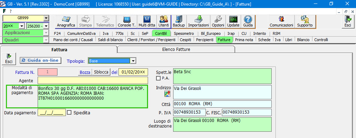Select the ContBil tab
This screenshot has width=356, height=138.
[x=161, y=33]
